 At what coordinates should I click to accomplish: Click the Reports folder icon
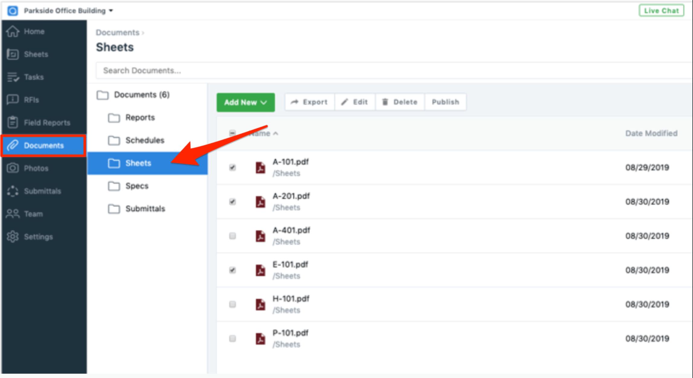coord(114,118)
